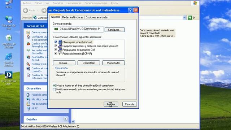The width and height of the screenshot is (231, 130).
Task: Open the Edición menu
Action: (38, 3)
